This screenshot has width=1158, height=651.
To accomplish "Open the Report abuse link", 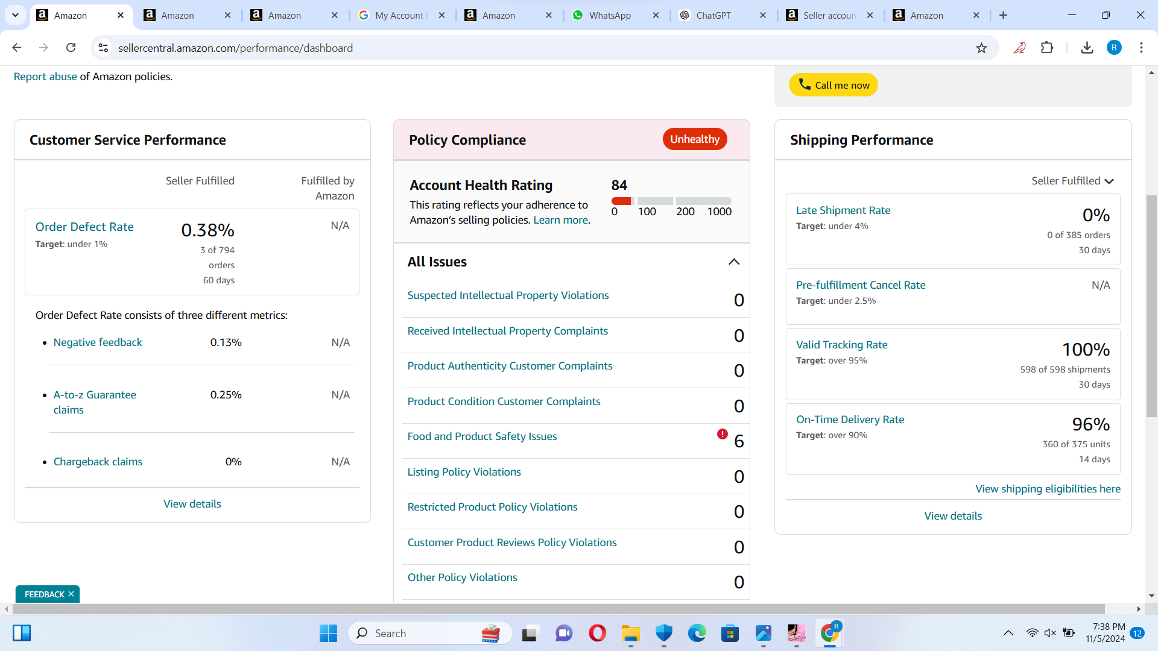I will coord(45,77).
